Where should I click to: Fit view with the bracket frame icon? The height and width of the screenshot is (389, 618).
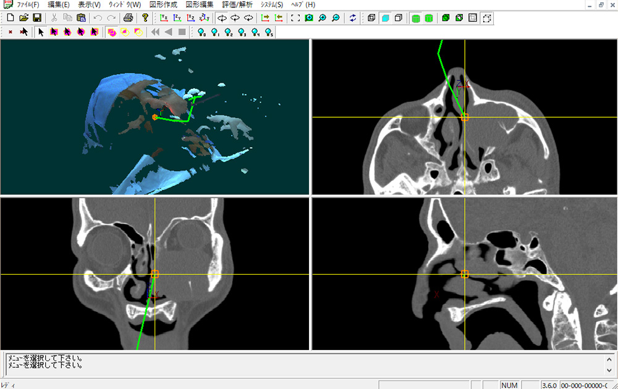(x=295, y=18)
